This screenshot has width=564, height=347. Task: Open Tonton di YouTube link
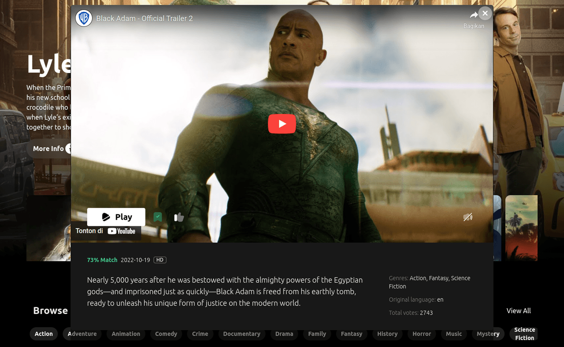(106, 231)
